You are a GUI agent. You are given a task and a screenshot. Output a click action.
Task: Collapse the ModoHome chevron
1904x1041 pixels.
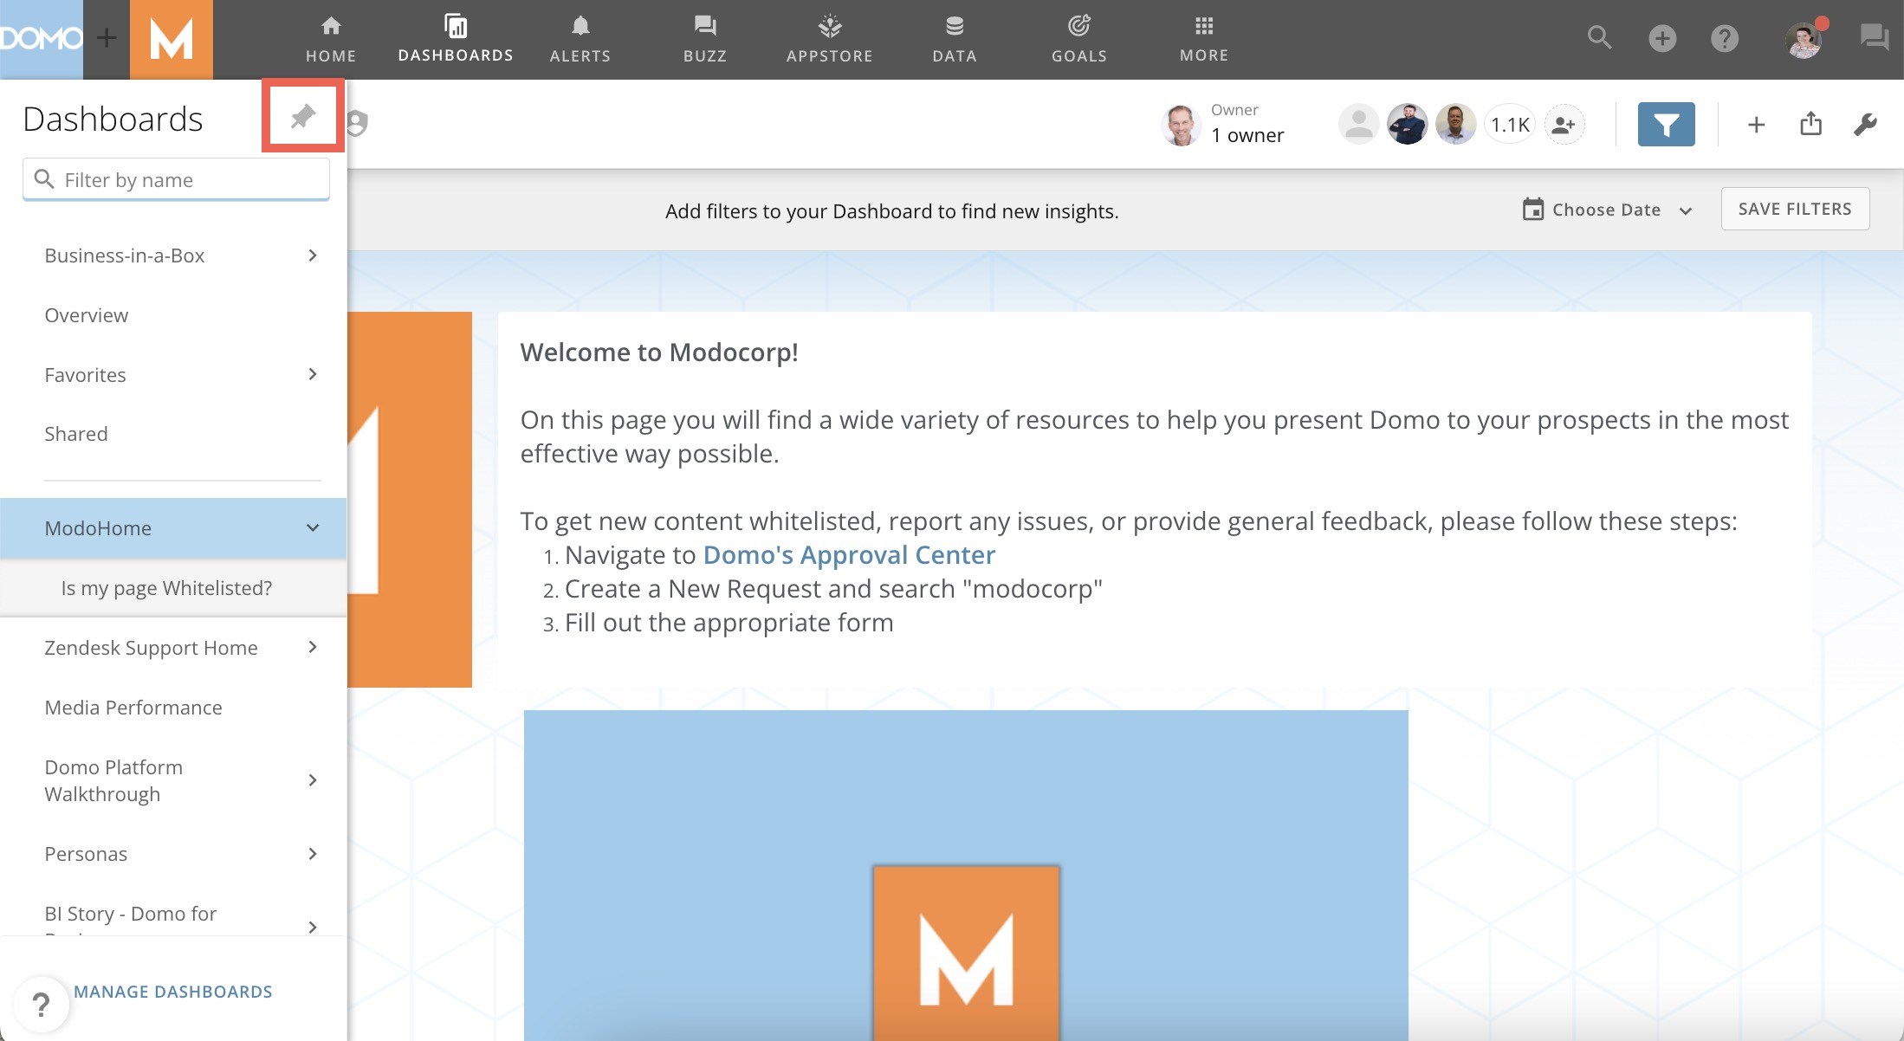pos(313,528)
